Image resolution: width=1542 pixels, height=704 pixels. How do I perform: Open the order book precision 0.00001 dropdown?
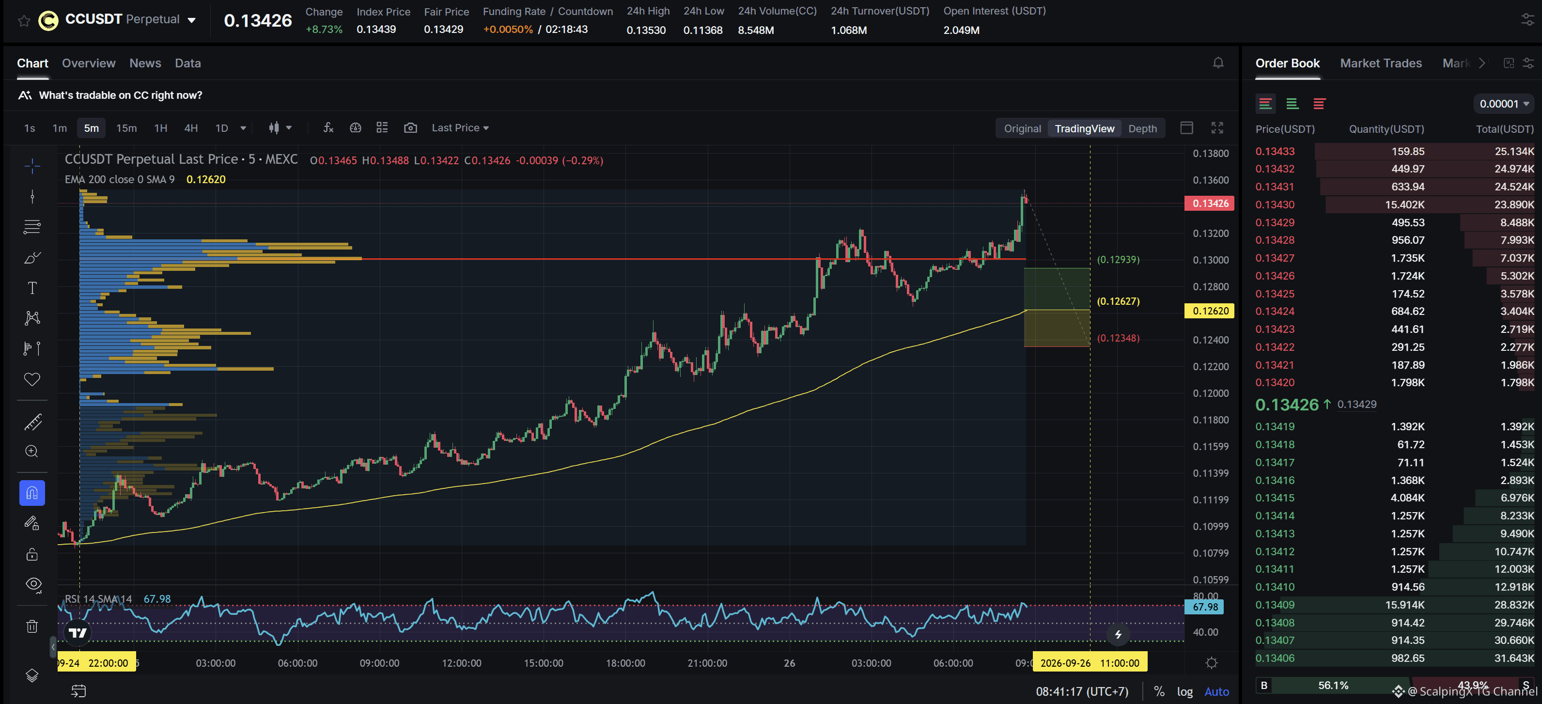point(1503,104)
